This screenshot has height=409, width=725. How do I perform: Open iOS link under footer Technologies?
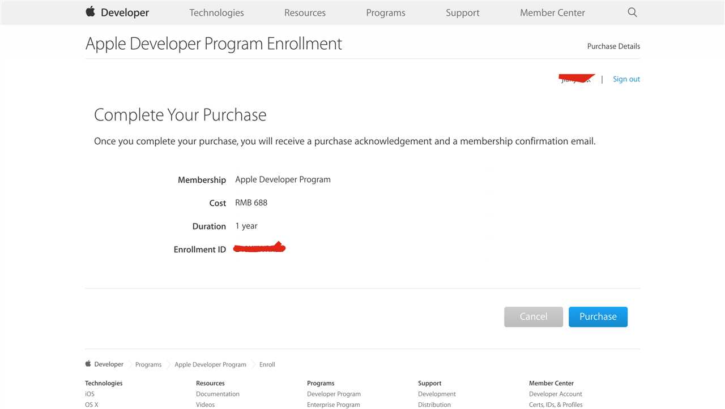(x=89, y=394)
